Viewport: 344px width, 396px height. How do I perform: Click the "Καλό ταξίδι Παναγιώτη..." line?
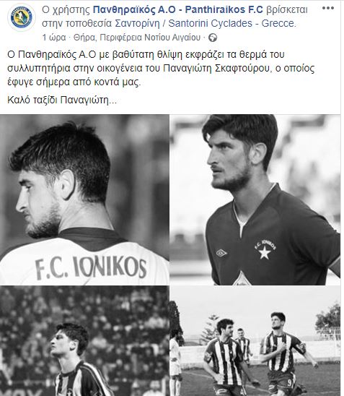pyautogui.click(x=62, y=100)
